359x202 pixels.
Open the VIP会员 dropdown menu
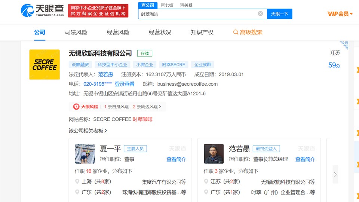[x=340, y=14]
